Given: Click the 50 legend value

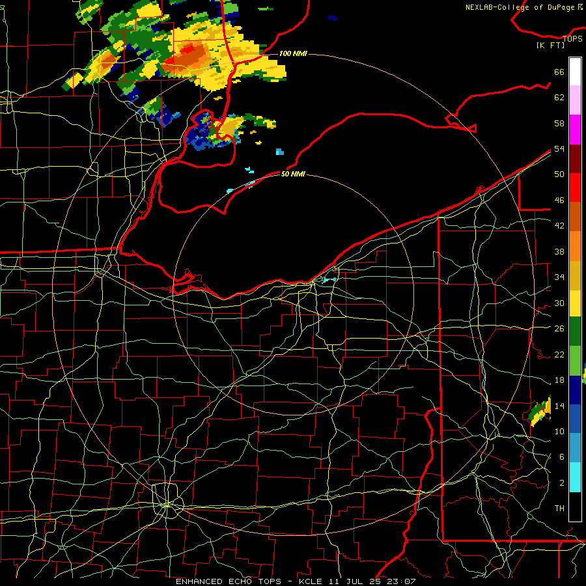Looking at the screenshot, I should pyautogui.click(x=559, y=174).
